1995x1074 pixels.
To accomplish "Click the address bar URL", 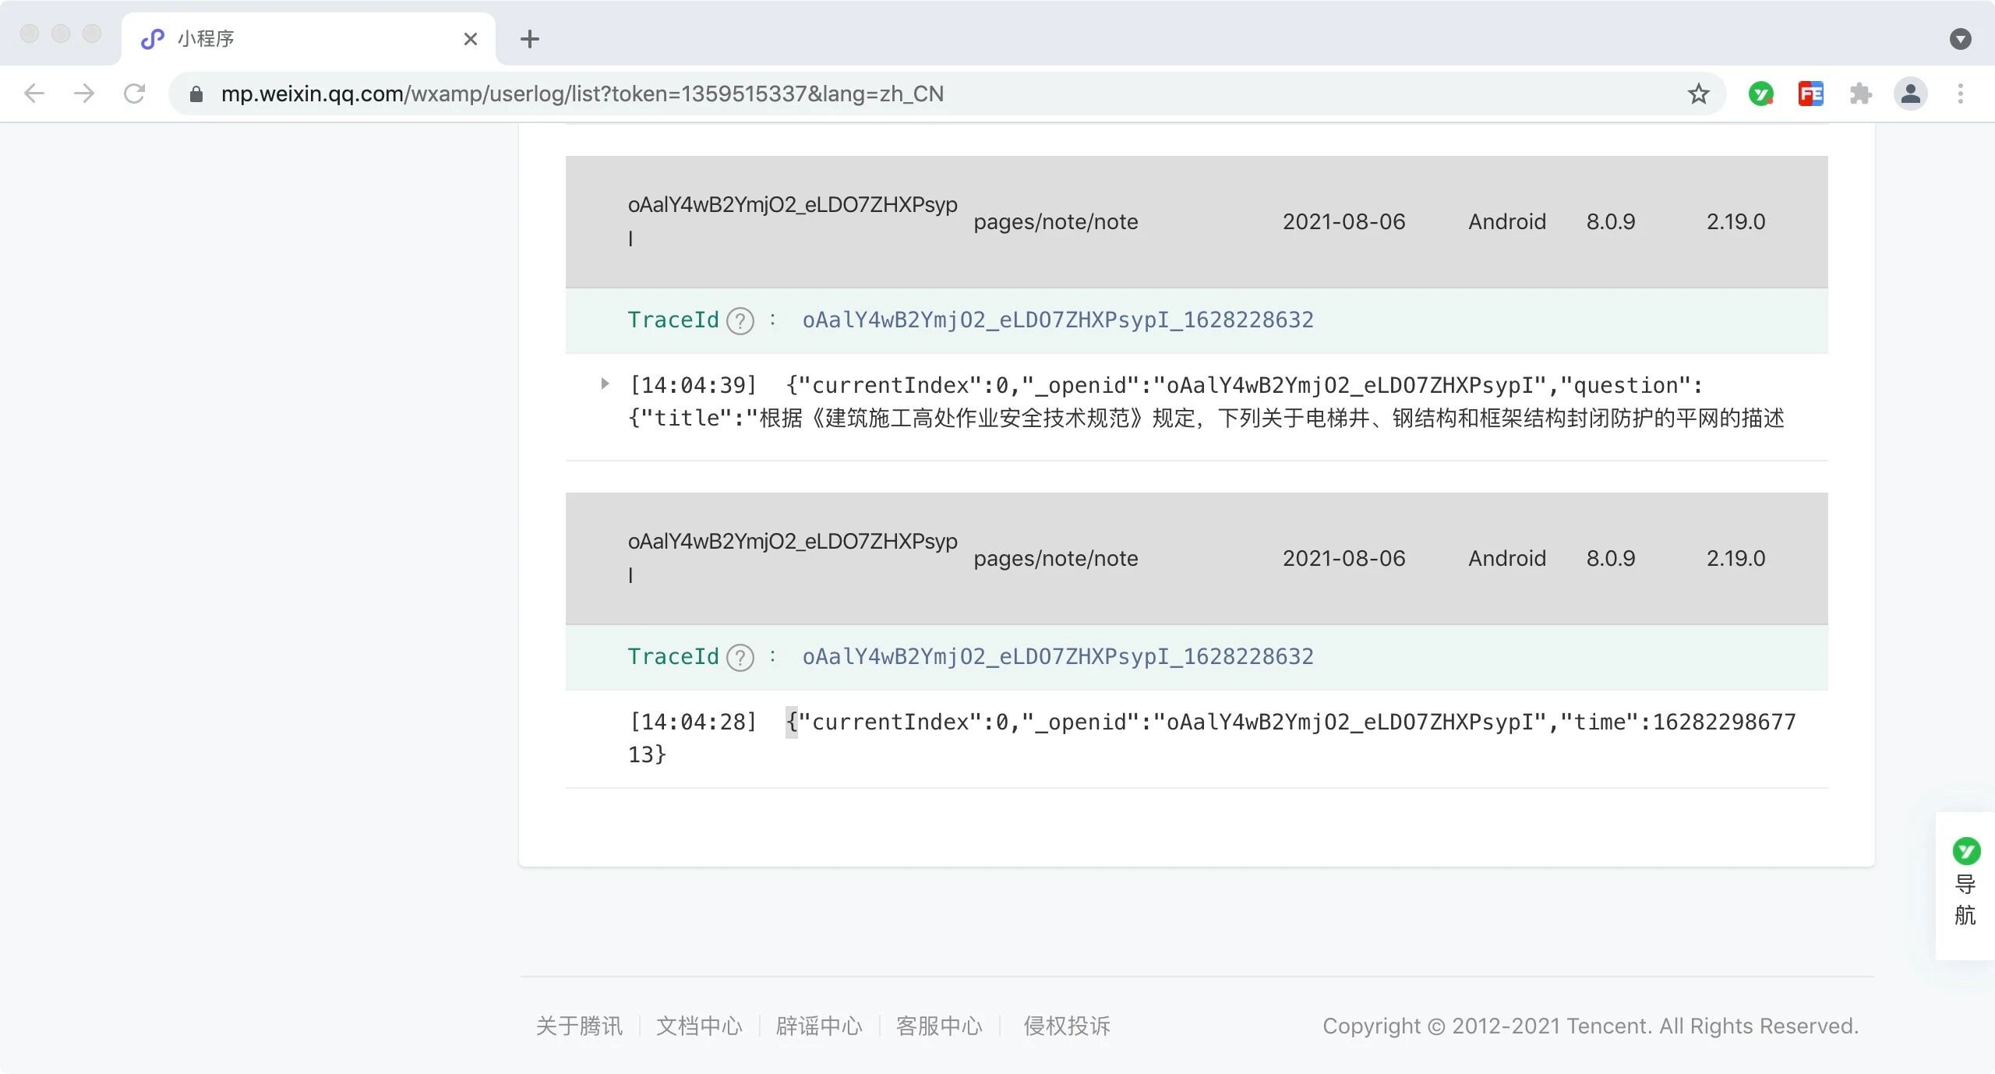I will pyautogui.click(x=582, y=94).
